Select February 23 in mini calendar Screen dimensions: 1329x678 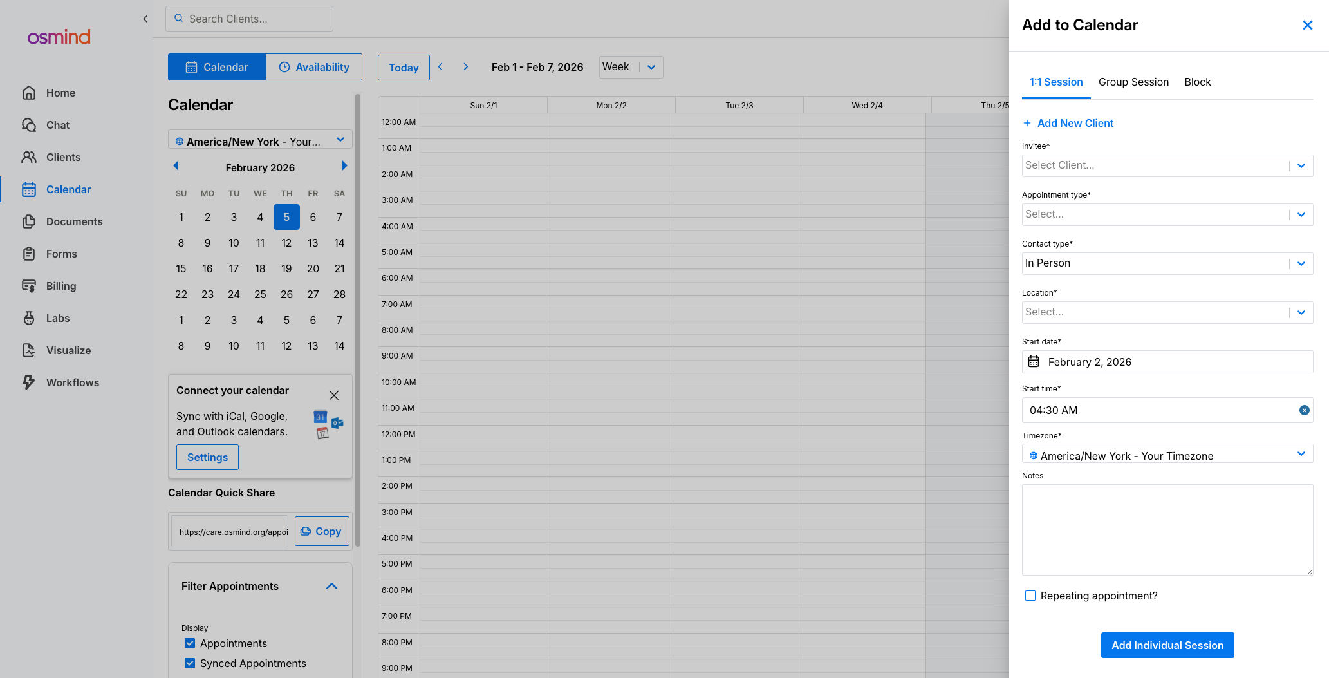pos(207,294)
